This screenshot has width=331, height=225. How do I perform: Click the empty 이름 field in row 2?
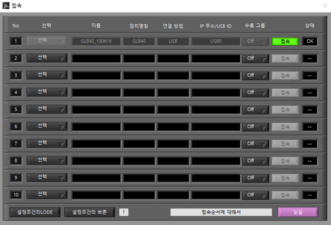point(96,58)
